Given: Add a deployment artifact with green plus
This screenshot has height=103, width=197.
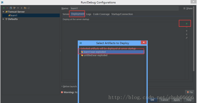Looking at the screenshot, I should click(x=186, y=24).
